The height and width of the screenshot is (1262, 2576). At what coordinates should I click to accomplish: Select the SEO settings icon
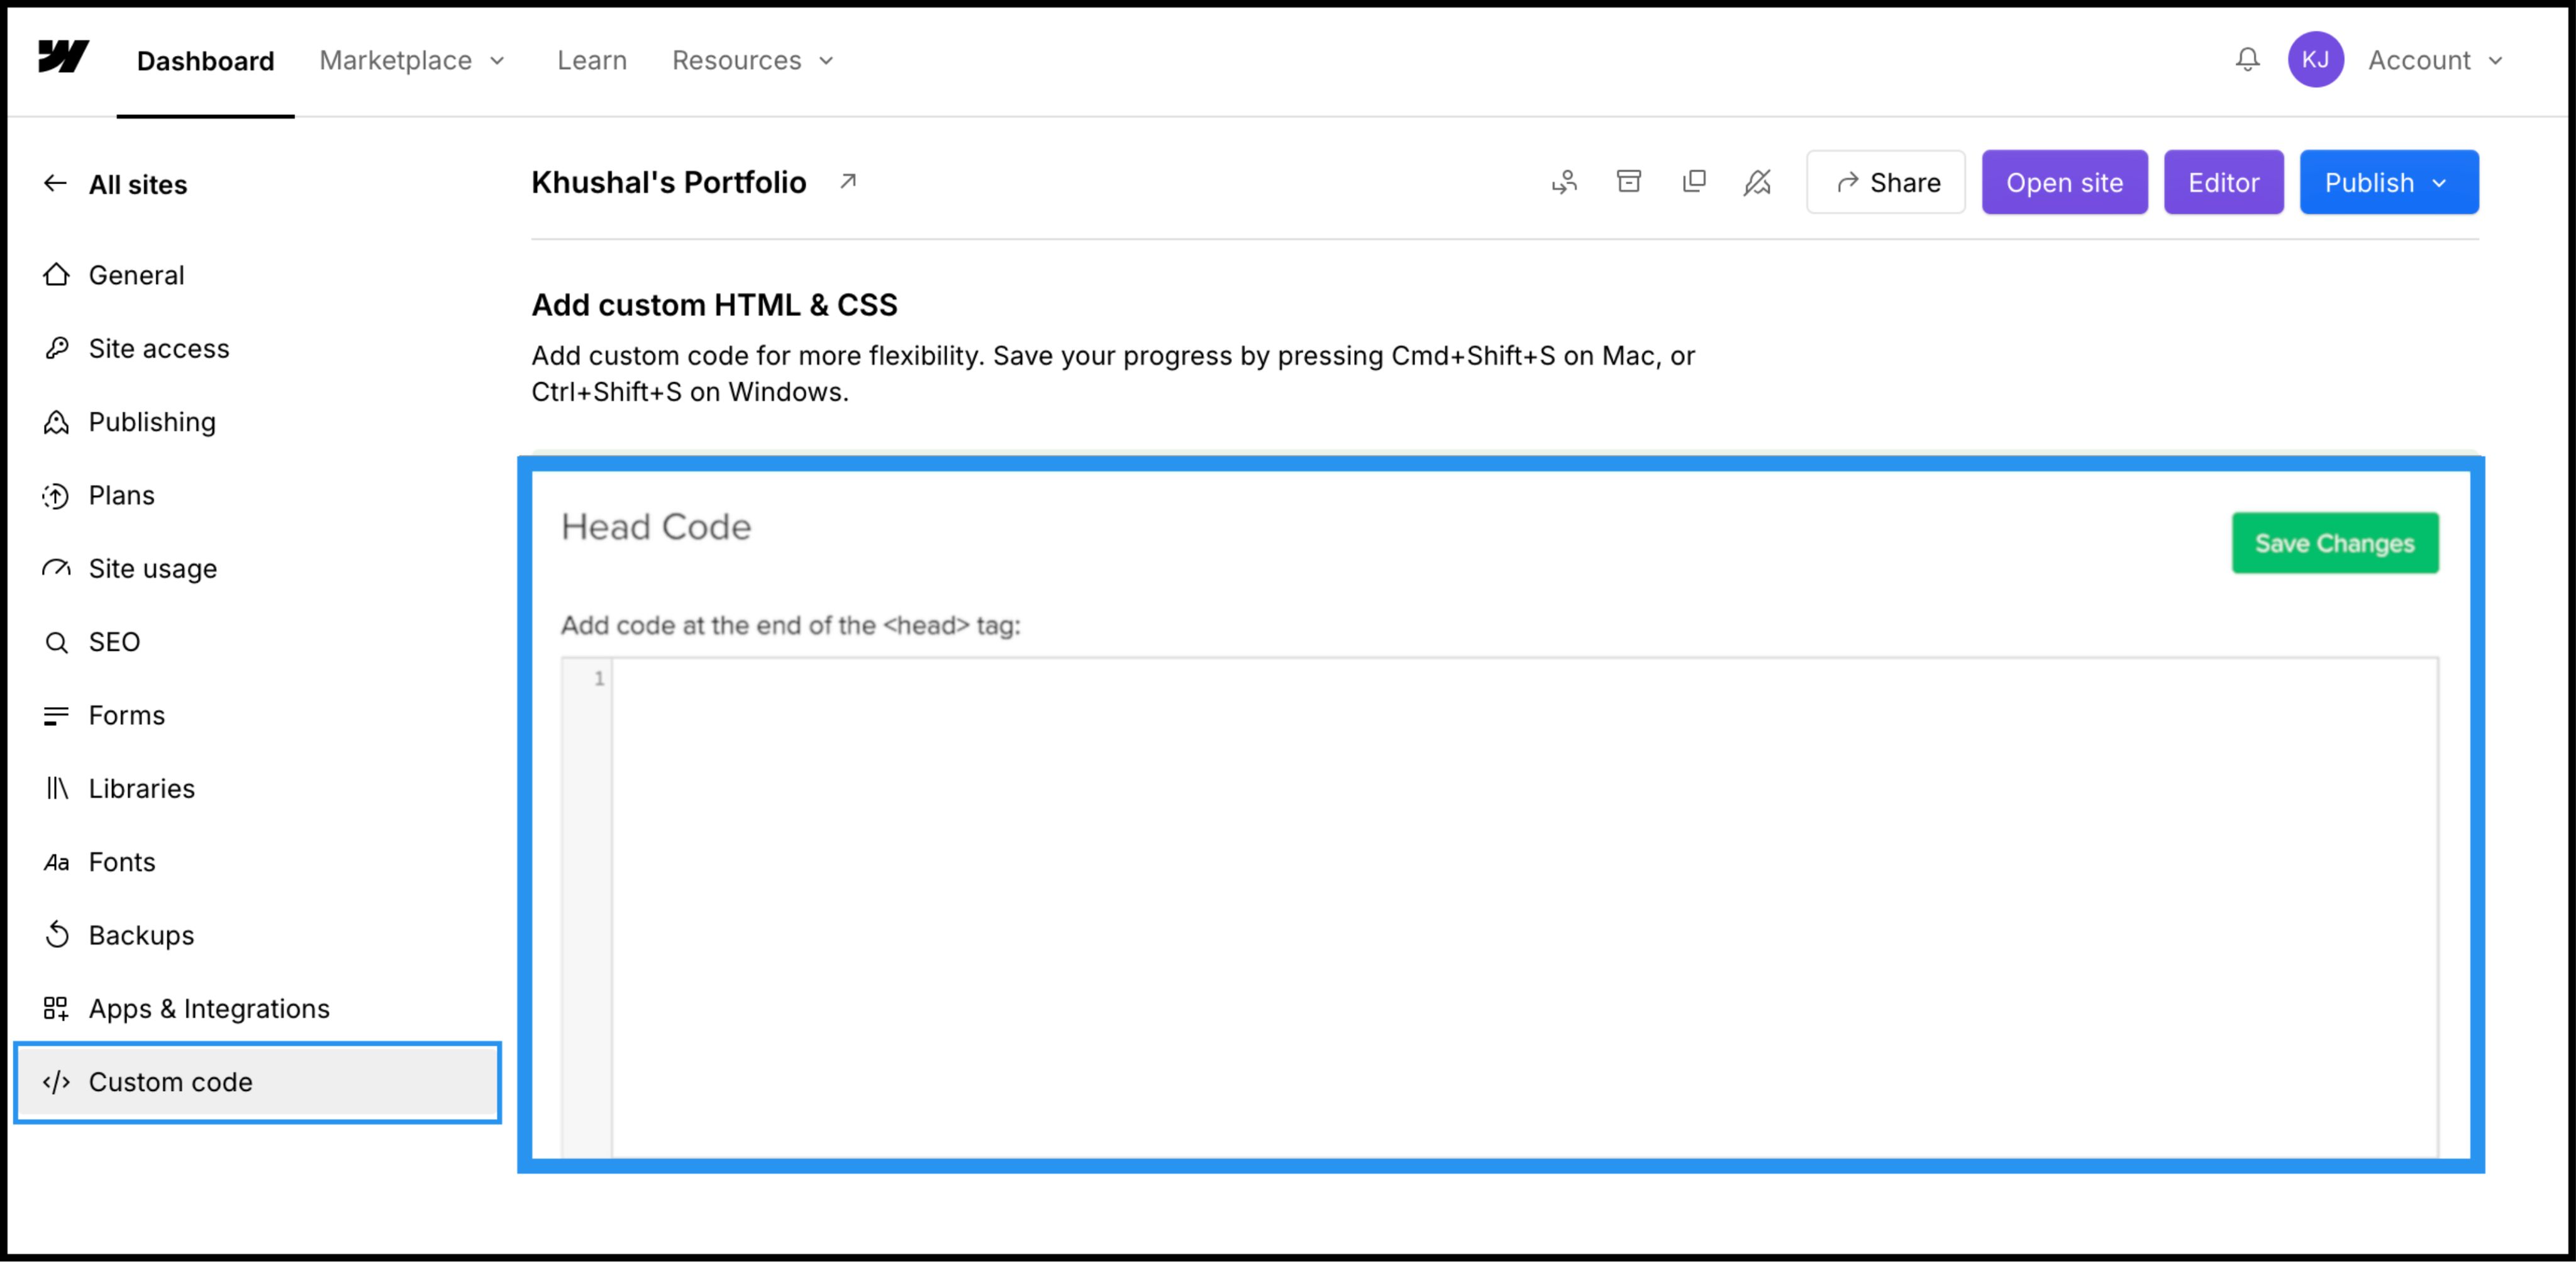[x=56, y=642]
